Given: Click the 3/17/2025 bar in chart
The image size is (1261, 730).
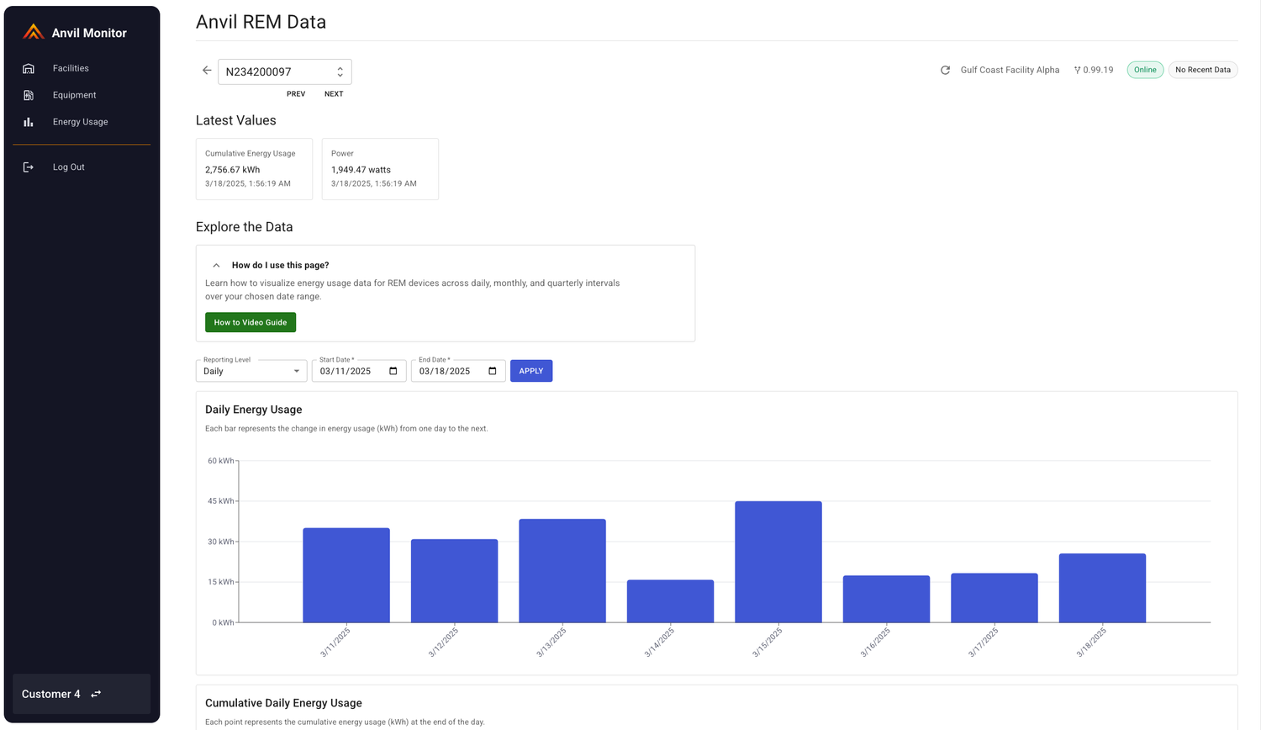Looking at the screenshot, I should [995, 598].
